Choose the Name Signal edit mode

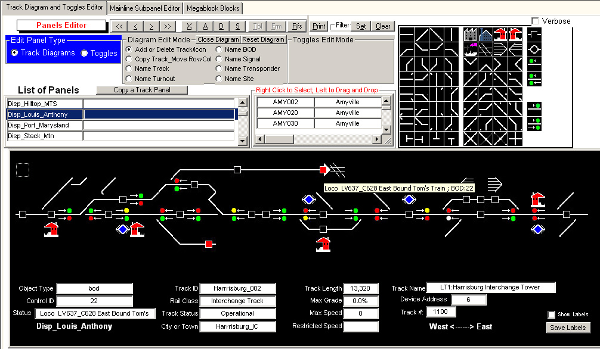pyautogui.click(x=219, y=59)
